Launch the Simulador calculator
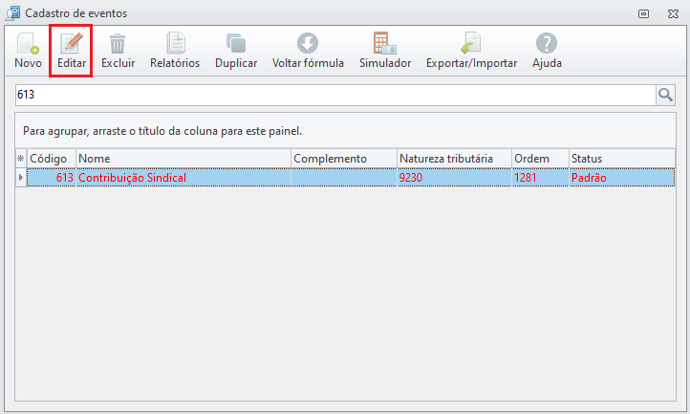 point(385,51)
